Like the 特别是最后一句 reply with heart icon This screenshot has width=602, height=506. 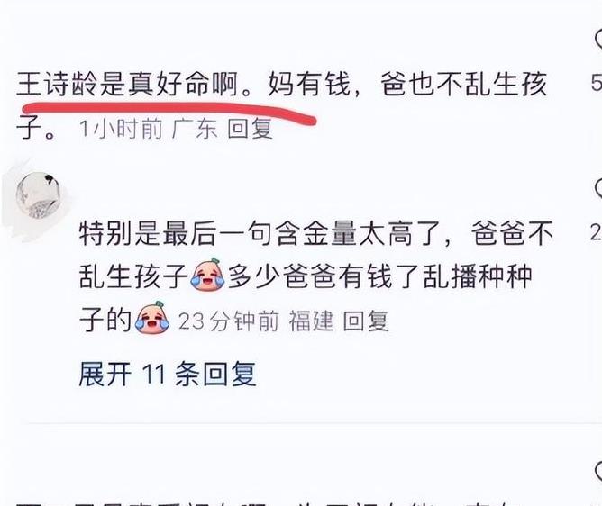click(x=598, y=188)
